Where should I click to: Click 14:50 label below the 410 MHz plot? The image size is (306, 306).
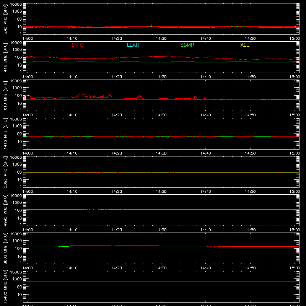(250, 77)
